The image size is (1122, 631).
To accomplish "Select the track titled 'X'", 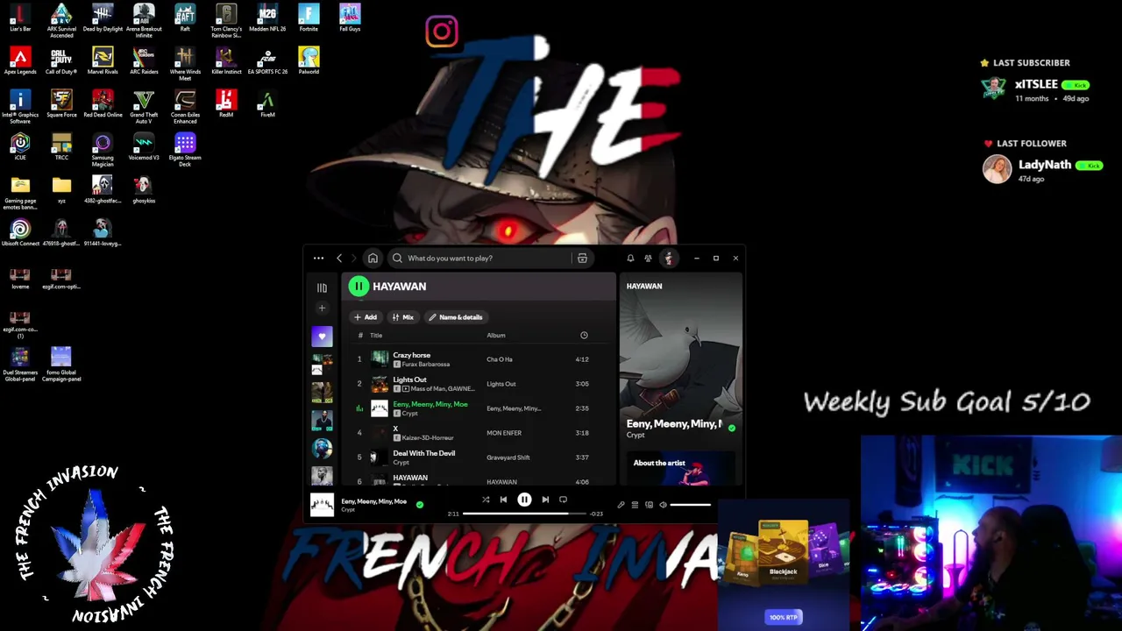I will [x=395, y=429].
